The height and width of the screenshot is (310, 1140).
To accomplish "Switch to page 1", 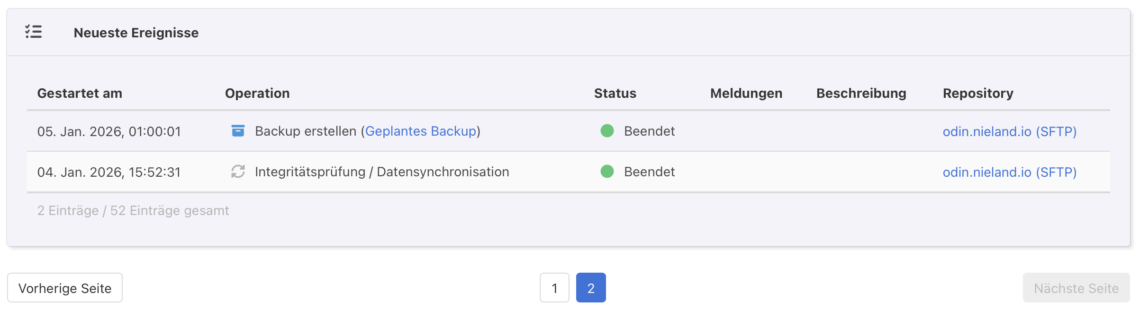I will 554,288.
